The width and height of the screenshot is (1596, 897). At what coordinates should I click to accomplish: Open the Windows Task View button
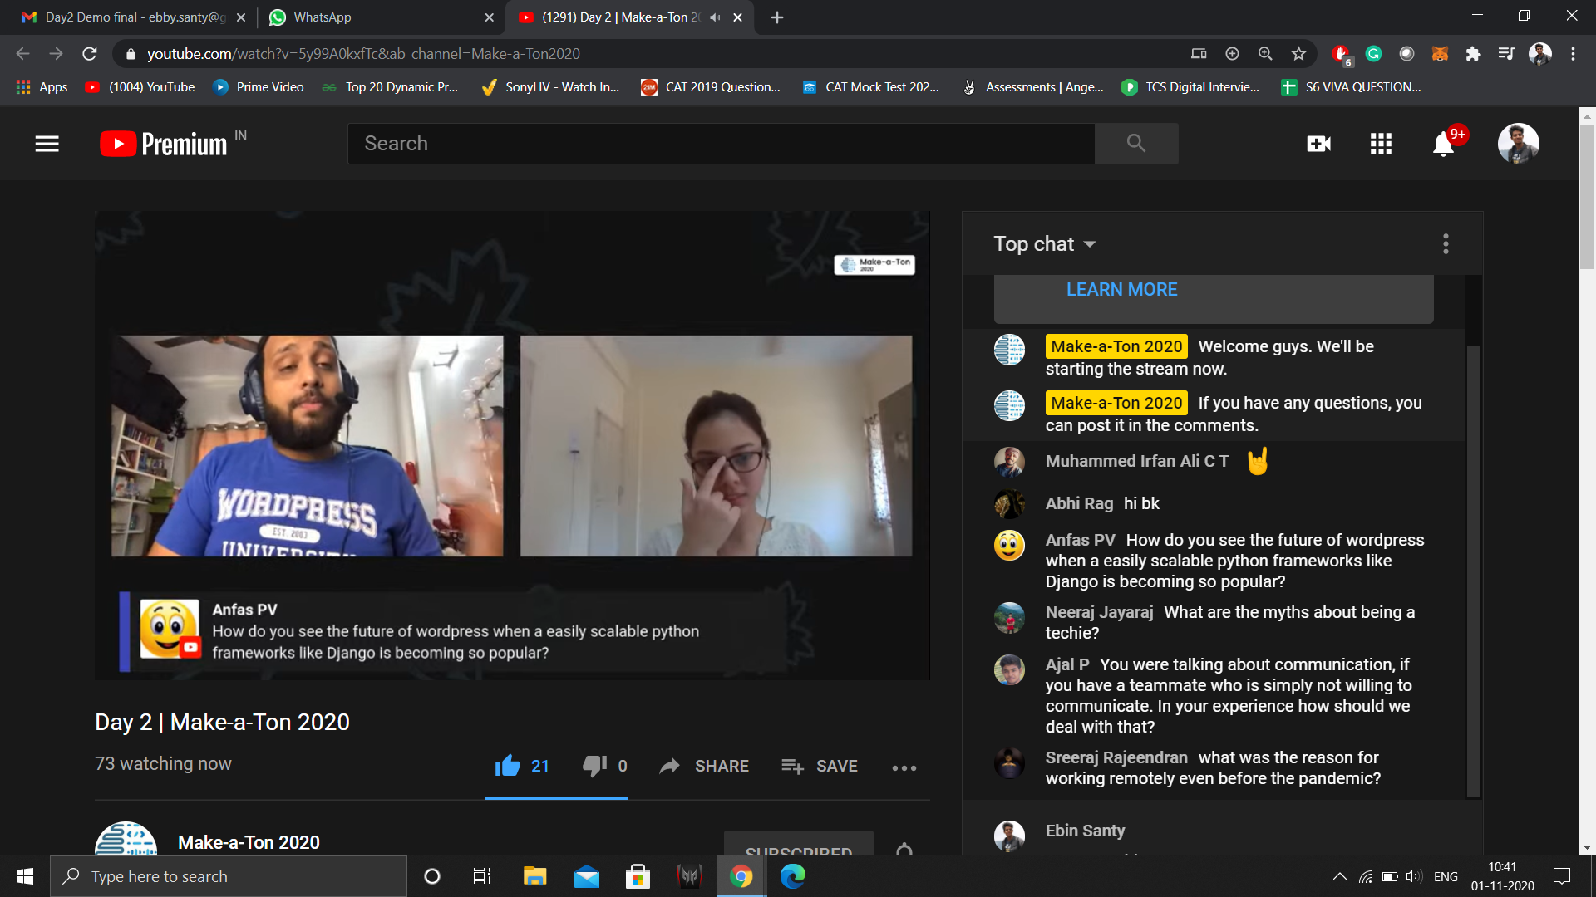point(482,876)
